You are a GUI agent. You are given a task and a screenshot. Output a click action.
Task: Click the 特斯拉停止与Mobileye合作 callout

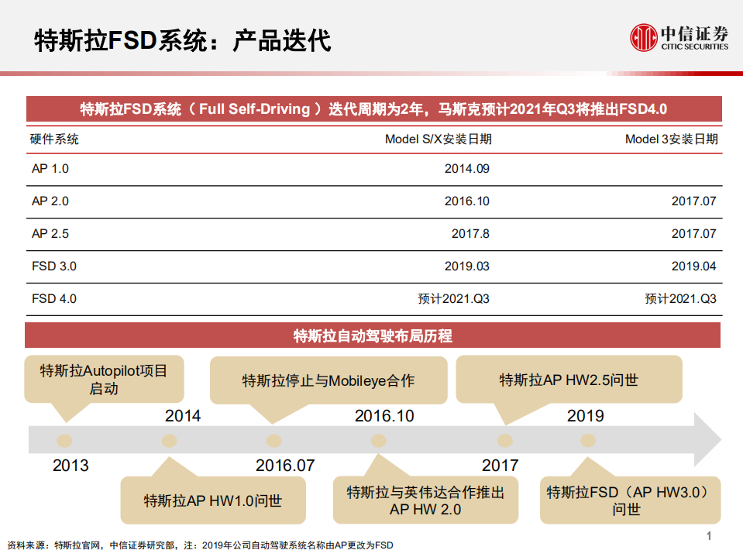click(329, 380)
